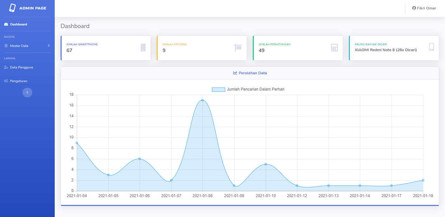Click the phone icon in Paling Banyak Dicari card
This screenshot has width=445, height=217.
(x=431, y=47)
